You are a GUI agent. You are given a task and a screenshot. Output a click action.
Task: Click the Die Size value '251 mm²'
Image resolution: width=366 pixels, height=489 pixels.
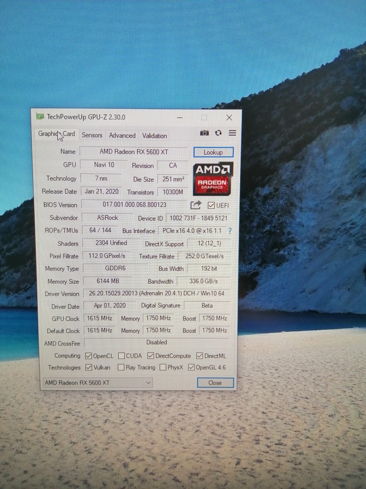(x=173, y=179)
